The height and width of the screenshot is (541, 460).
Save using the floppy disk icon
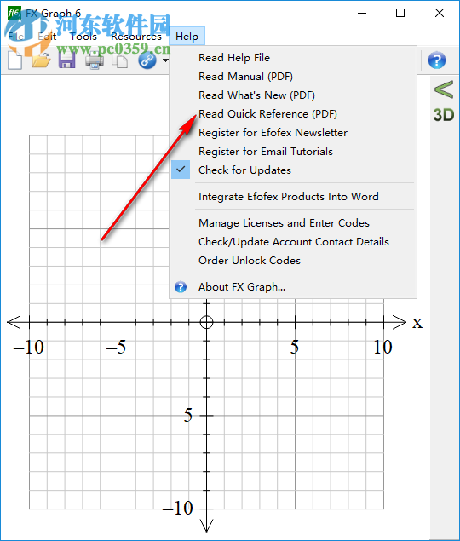67,60
